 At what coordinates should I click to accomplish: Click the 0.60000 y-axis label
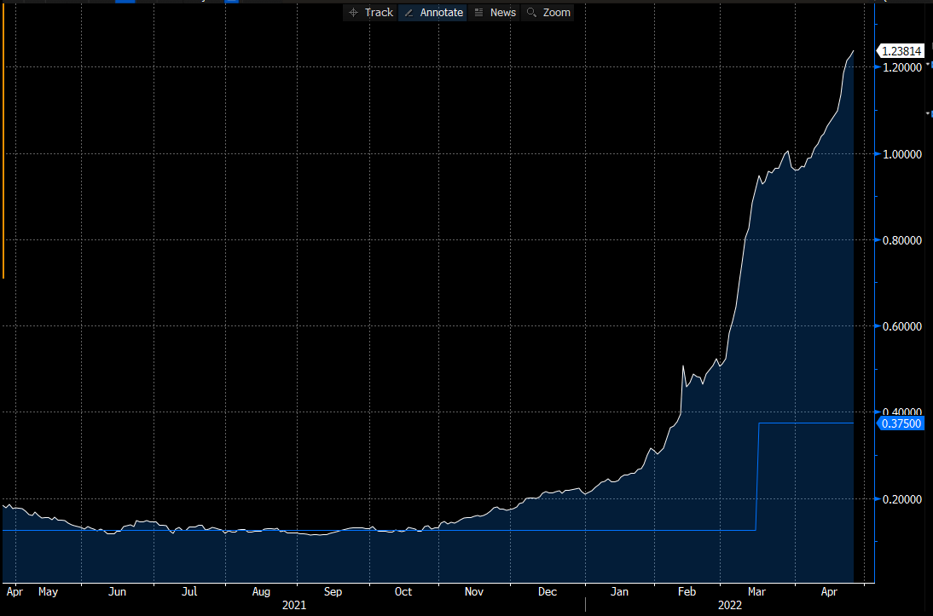[x=902, y=326]
